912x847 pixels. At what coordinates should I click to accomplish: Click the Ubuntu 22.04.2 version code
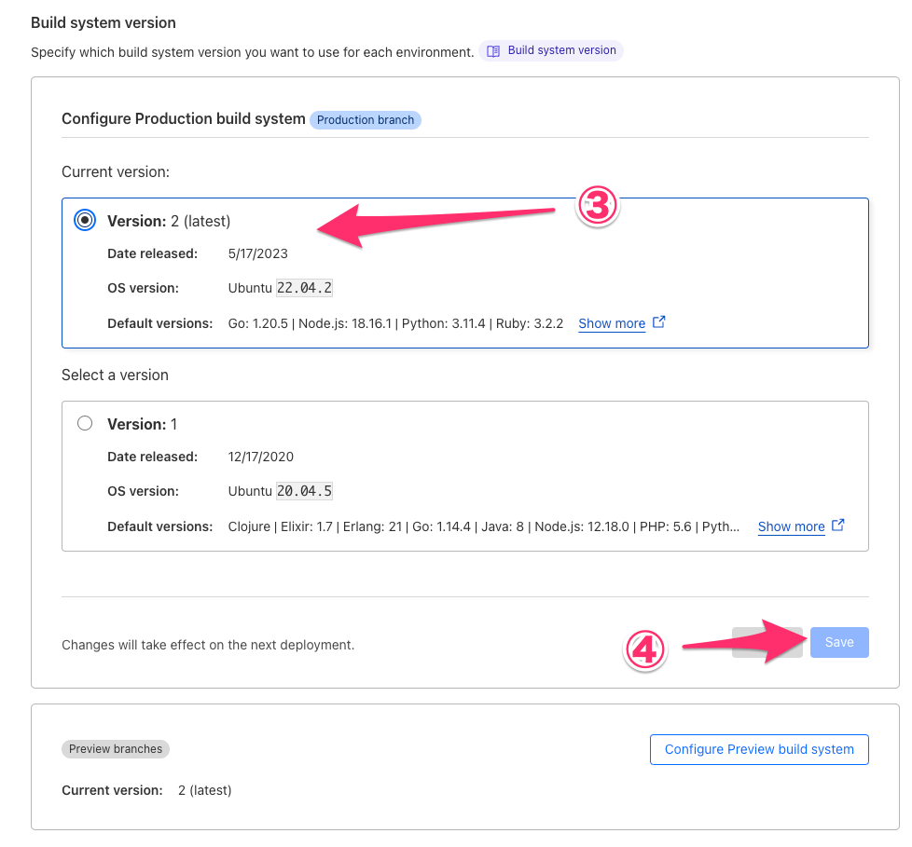pos(304,288)
